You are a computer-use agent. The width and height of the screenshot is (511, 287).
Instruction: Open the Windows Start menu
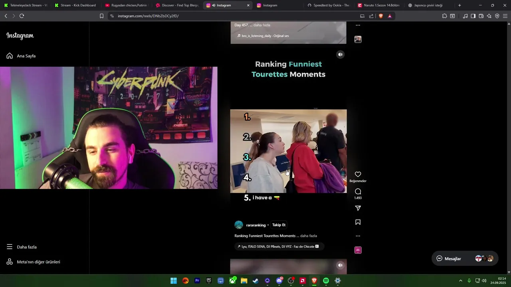(174, 281)
